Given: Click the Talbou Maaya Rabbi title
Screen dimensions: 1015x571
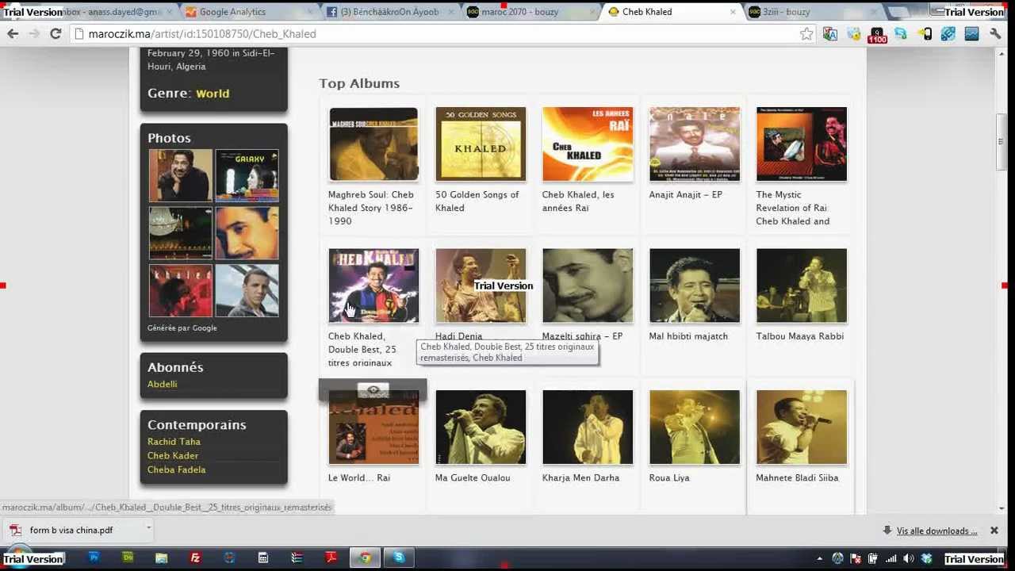Looking at the screenshot, I should [x=800, y=336].
